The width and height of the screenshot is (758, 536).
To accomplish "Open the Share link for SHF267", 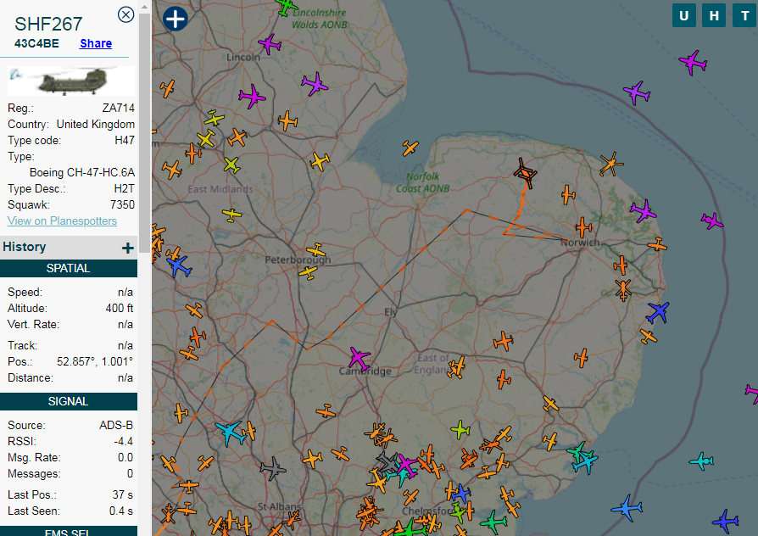I will (96, 43).
